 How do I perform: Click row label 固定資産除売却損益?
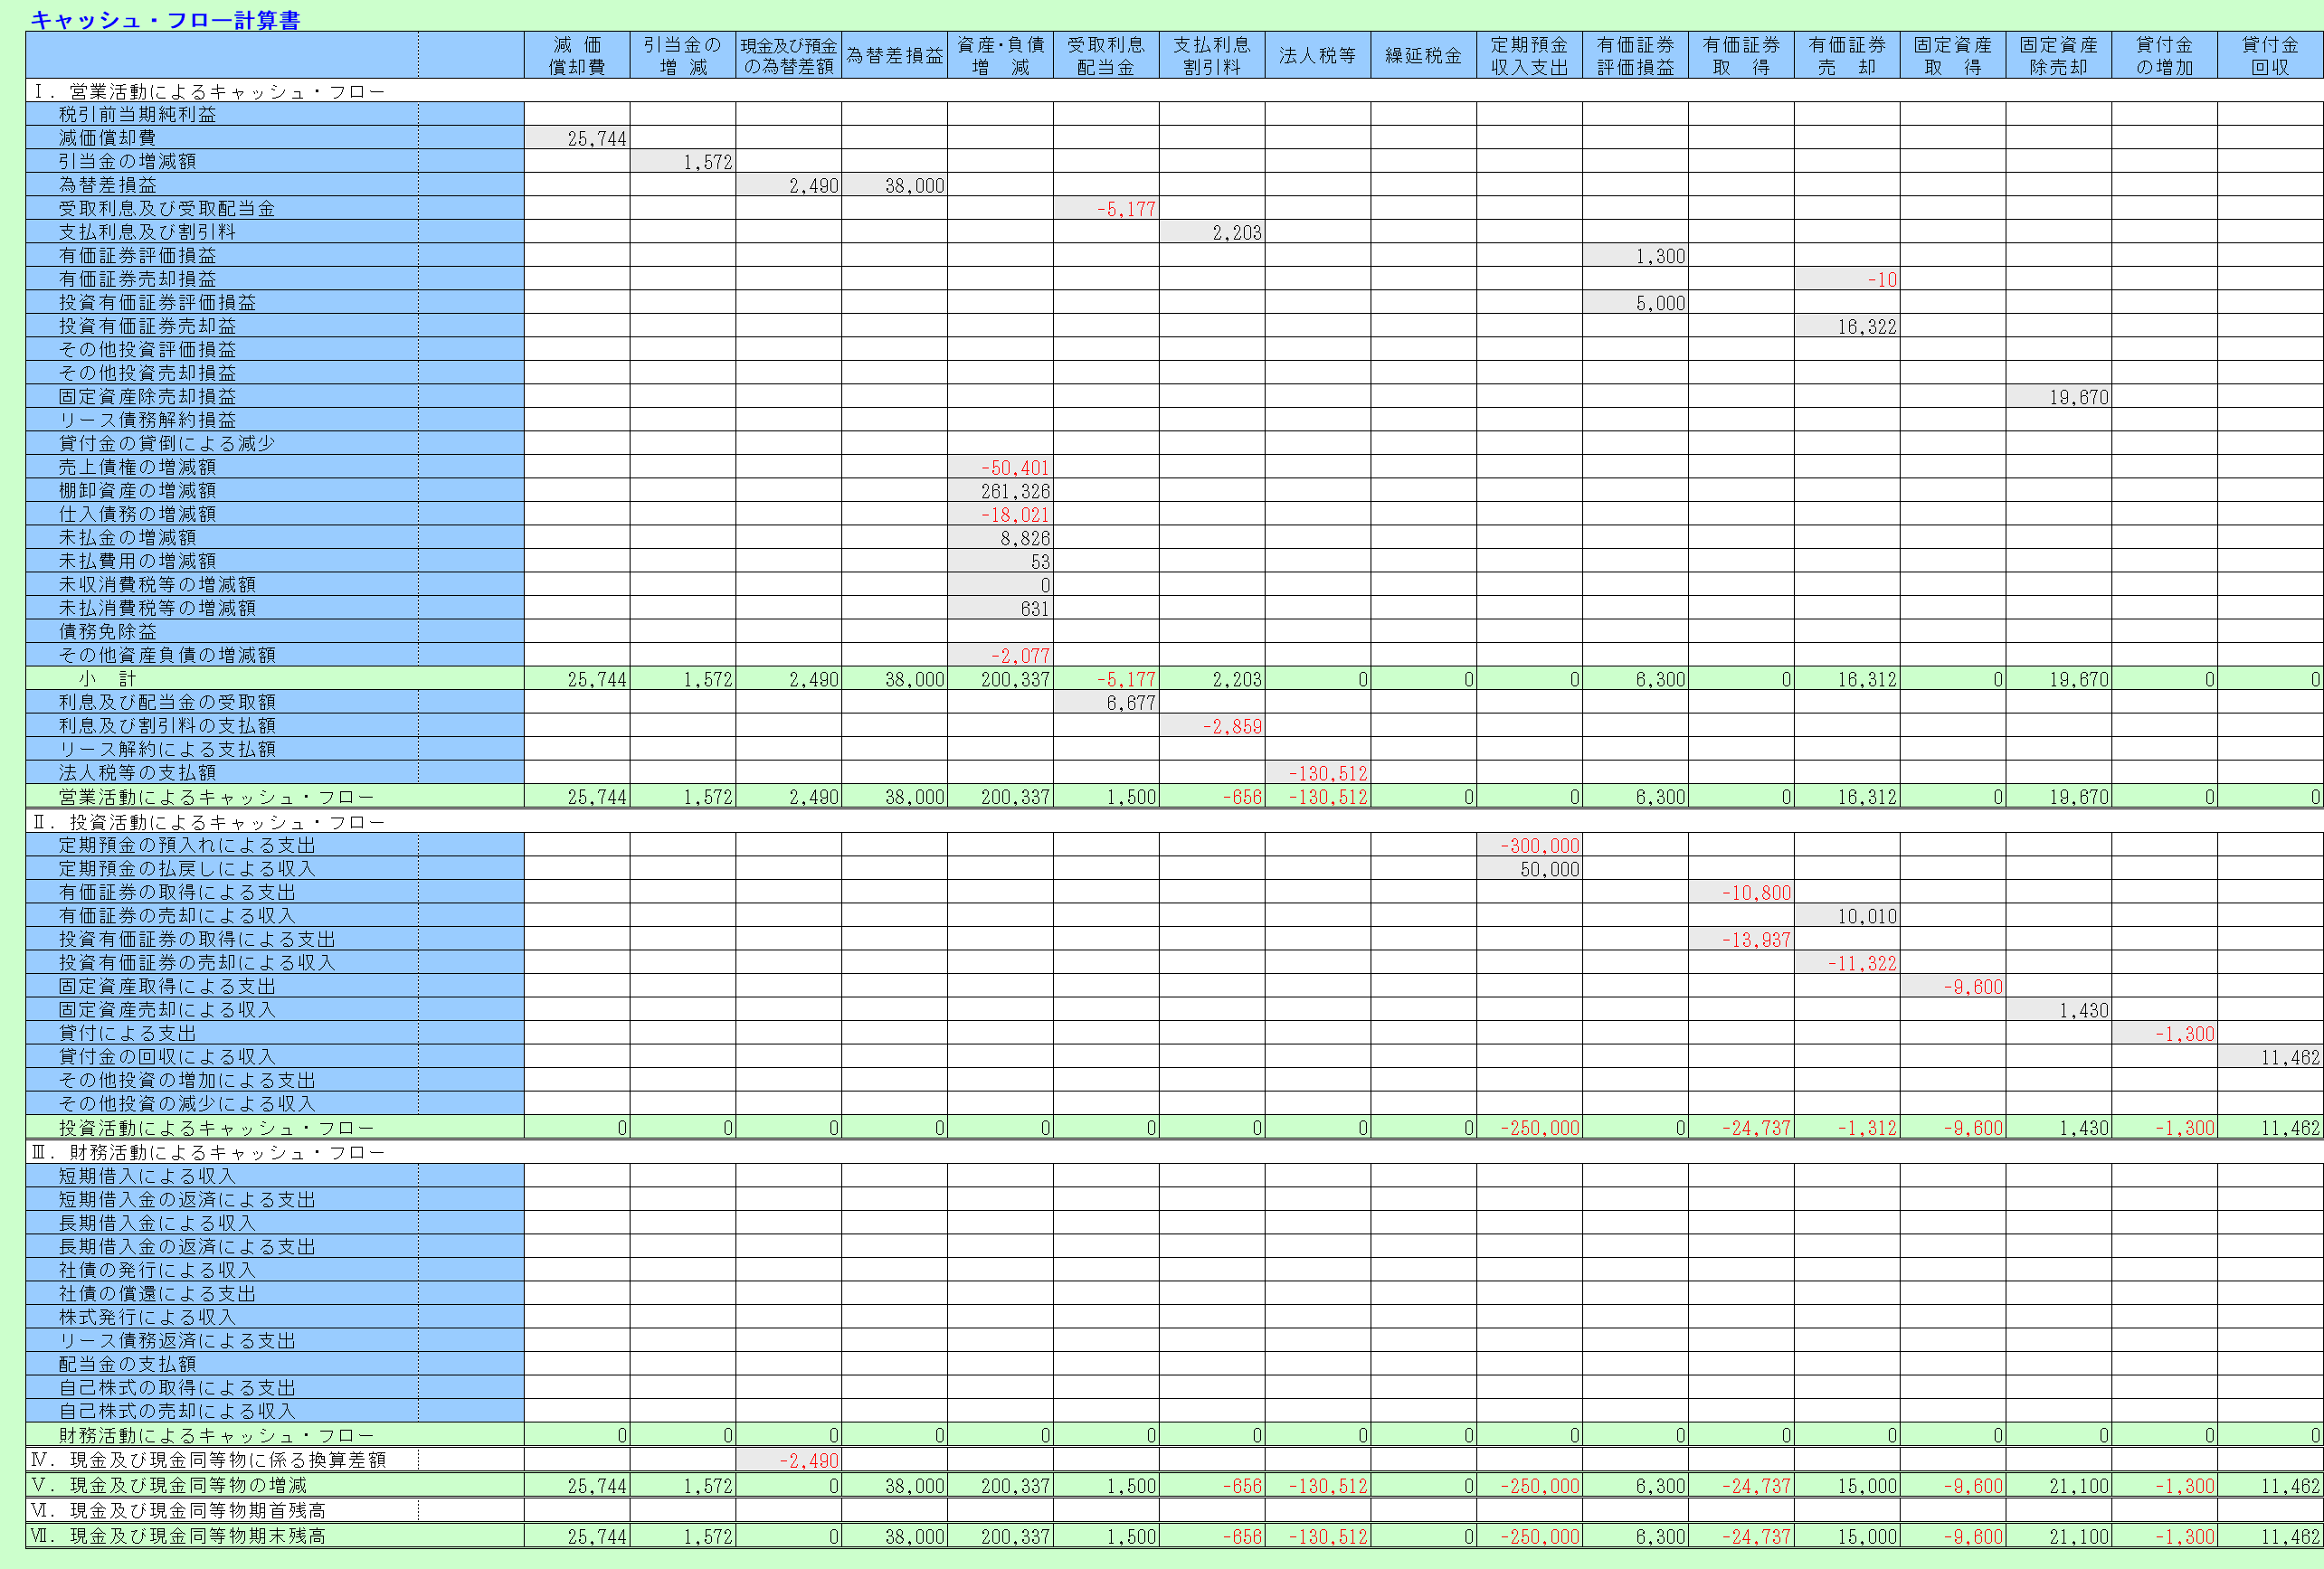(147, 396)
